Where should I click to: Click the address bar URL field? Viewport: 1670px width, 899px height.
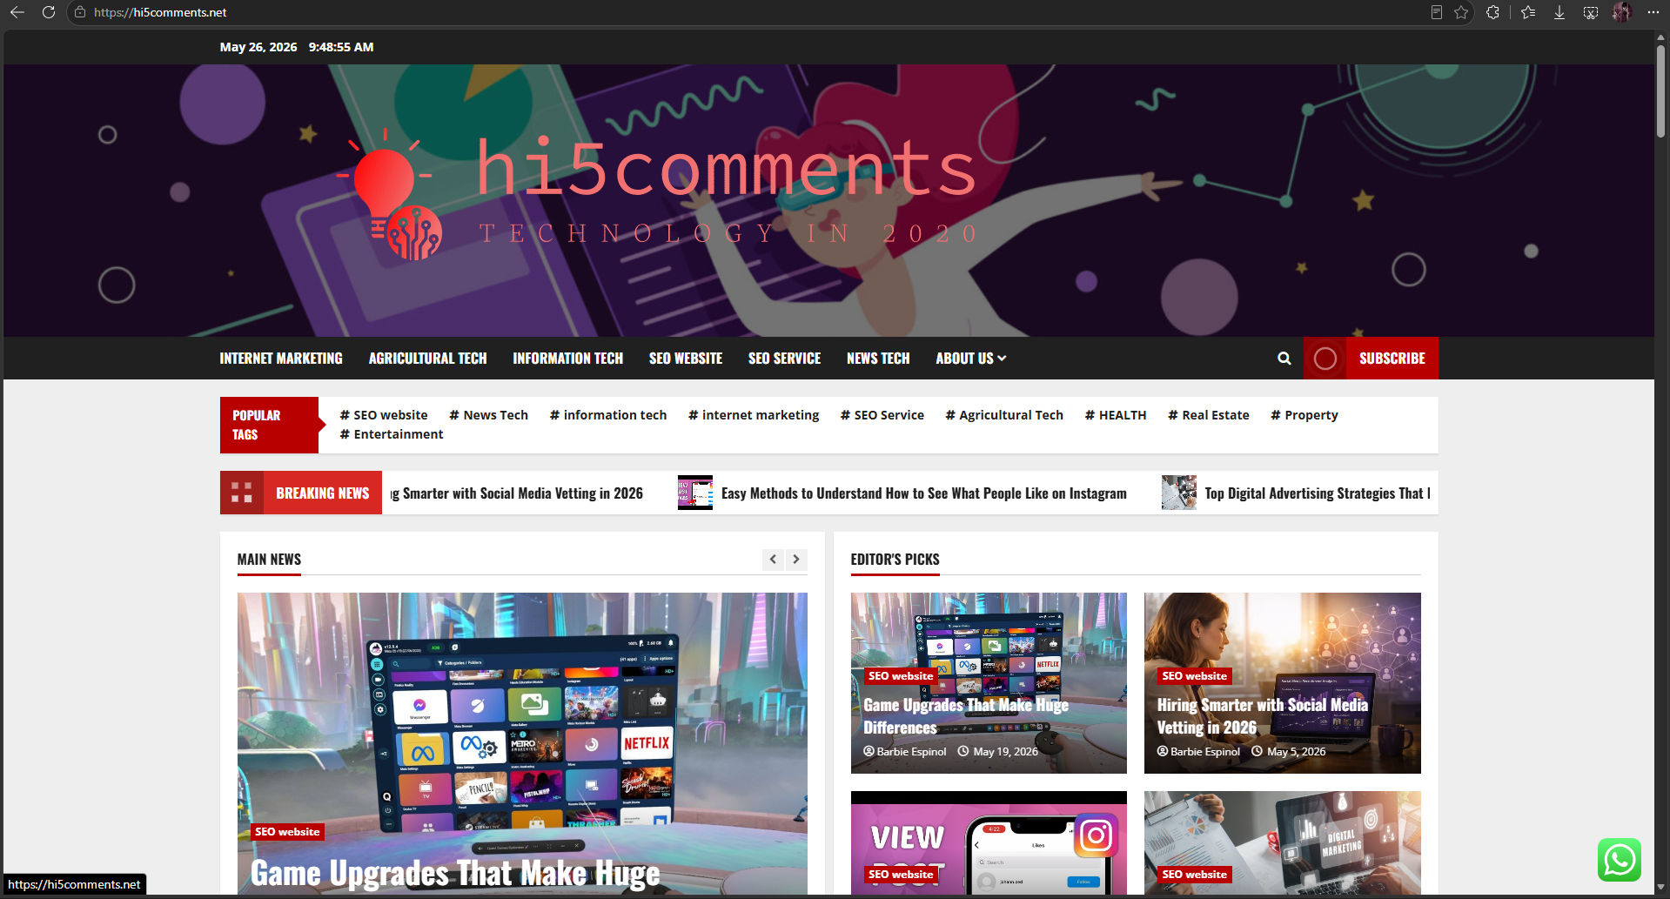(748, 12)
